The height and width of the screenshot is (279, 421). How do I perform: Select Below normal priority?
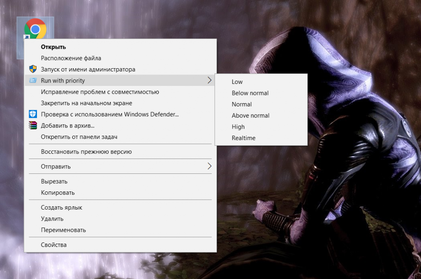pyautogui.click(x=250, y=93)
